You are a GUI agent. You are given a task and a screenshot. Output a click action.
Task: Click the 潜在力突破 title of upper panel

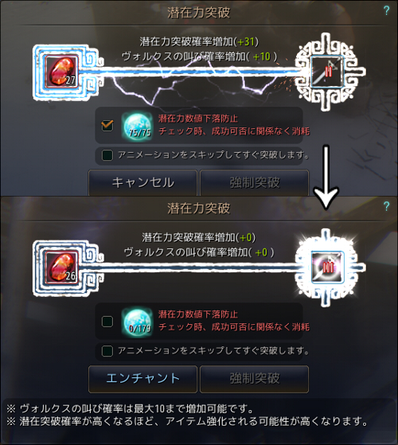click(x=198, y=12)
